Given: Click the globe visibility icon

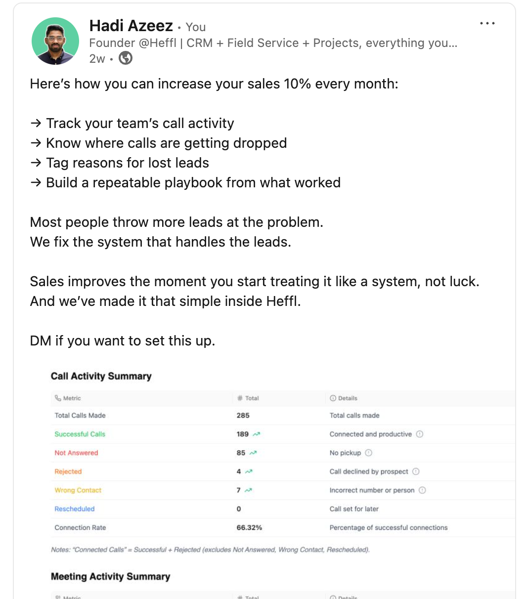Looking at the screenshot, I should [126, 58].
